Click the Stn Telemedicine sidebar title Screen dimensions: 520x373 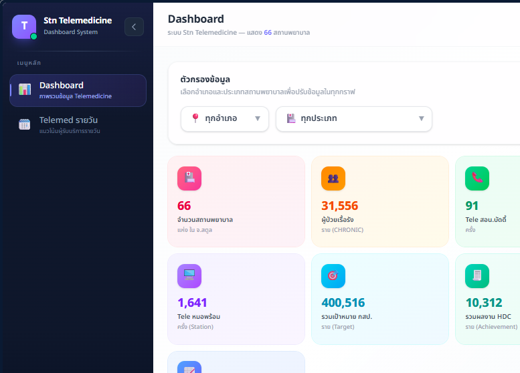tap(78, 21)
